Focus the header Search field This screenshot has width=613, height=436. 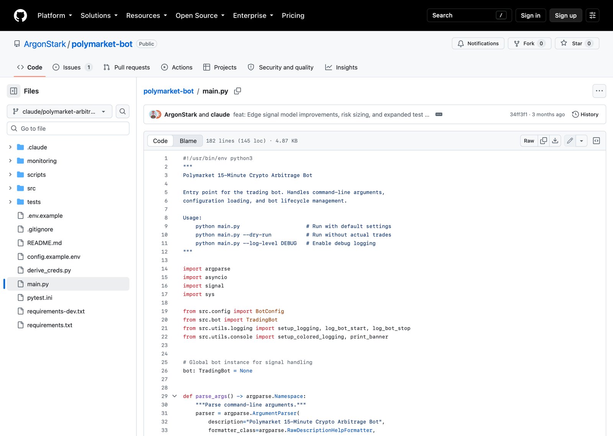(469, 15)
